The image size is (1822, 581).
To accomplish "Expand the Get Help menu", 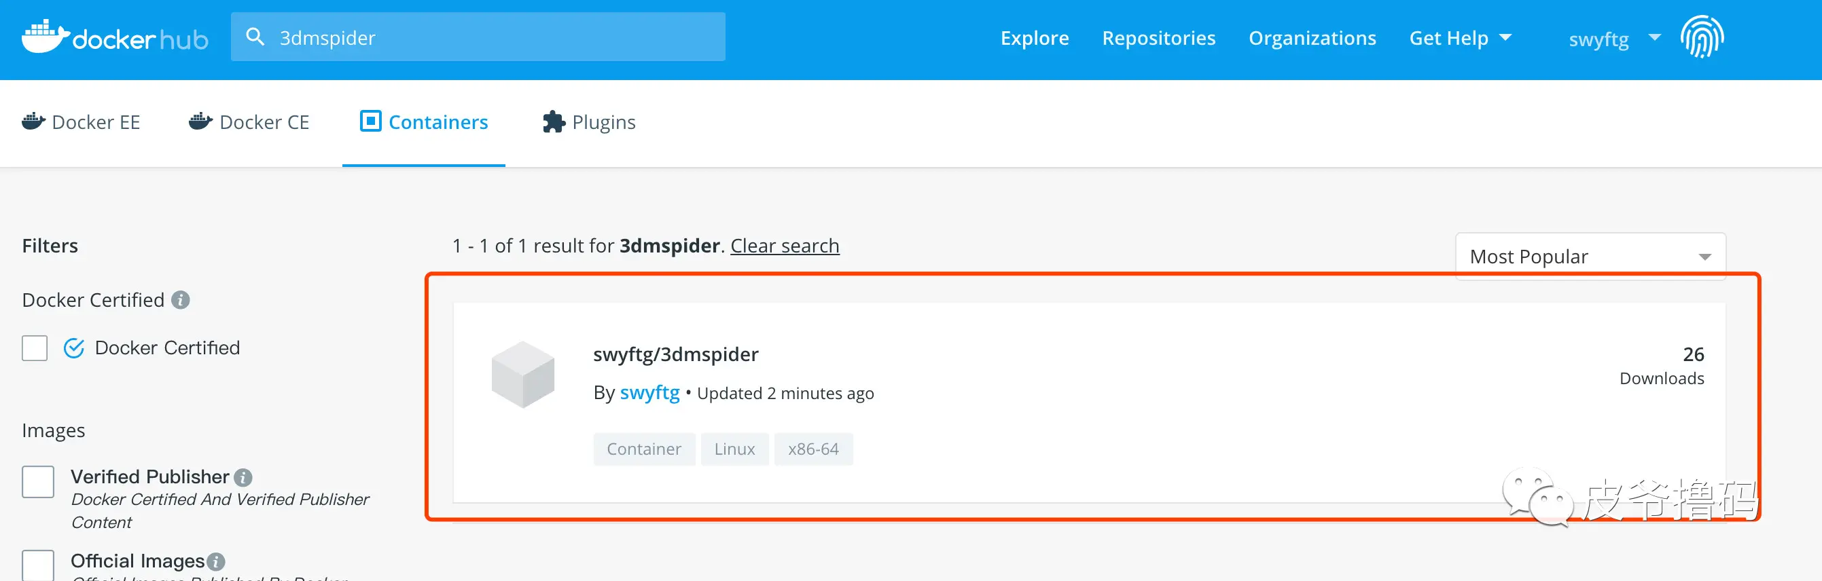I will point(1460,38).
